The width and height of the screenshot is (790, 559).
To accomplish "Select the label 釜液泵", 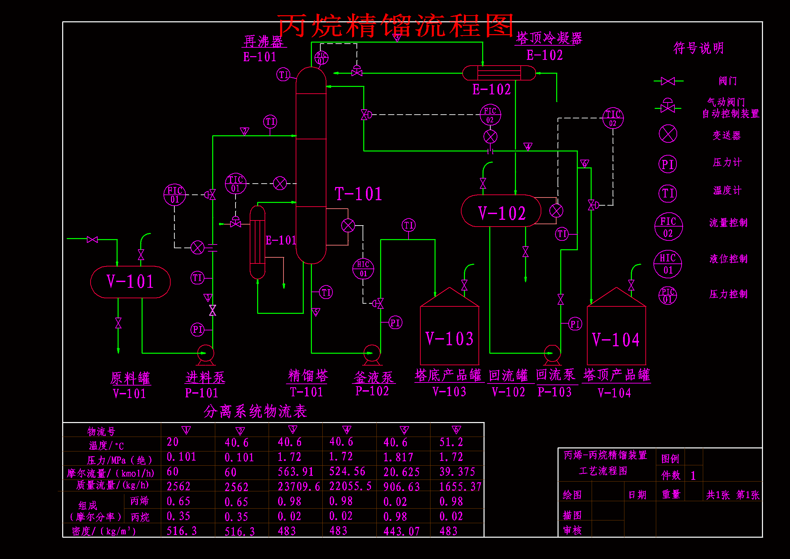I will [373, 377].
